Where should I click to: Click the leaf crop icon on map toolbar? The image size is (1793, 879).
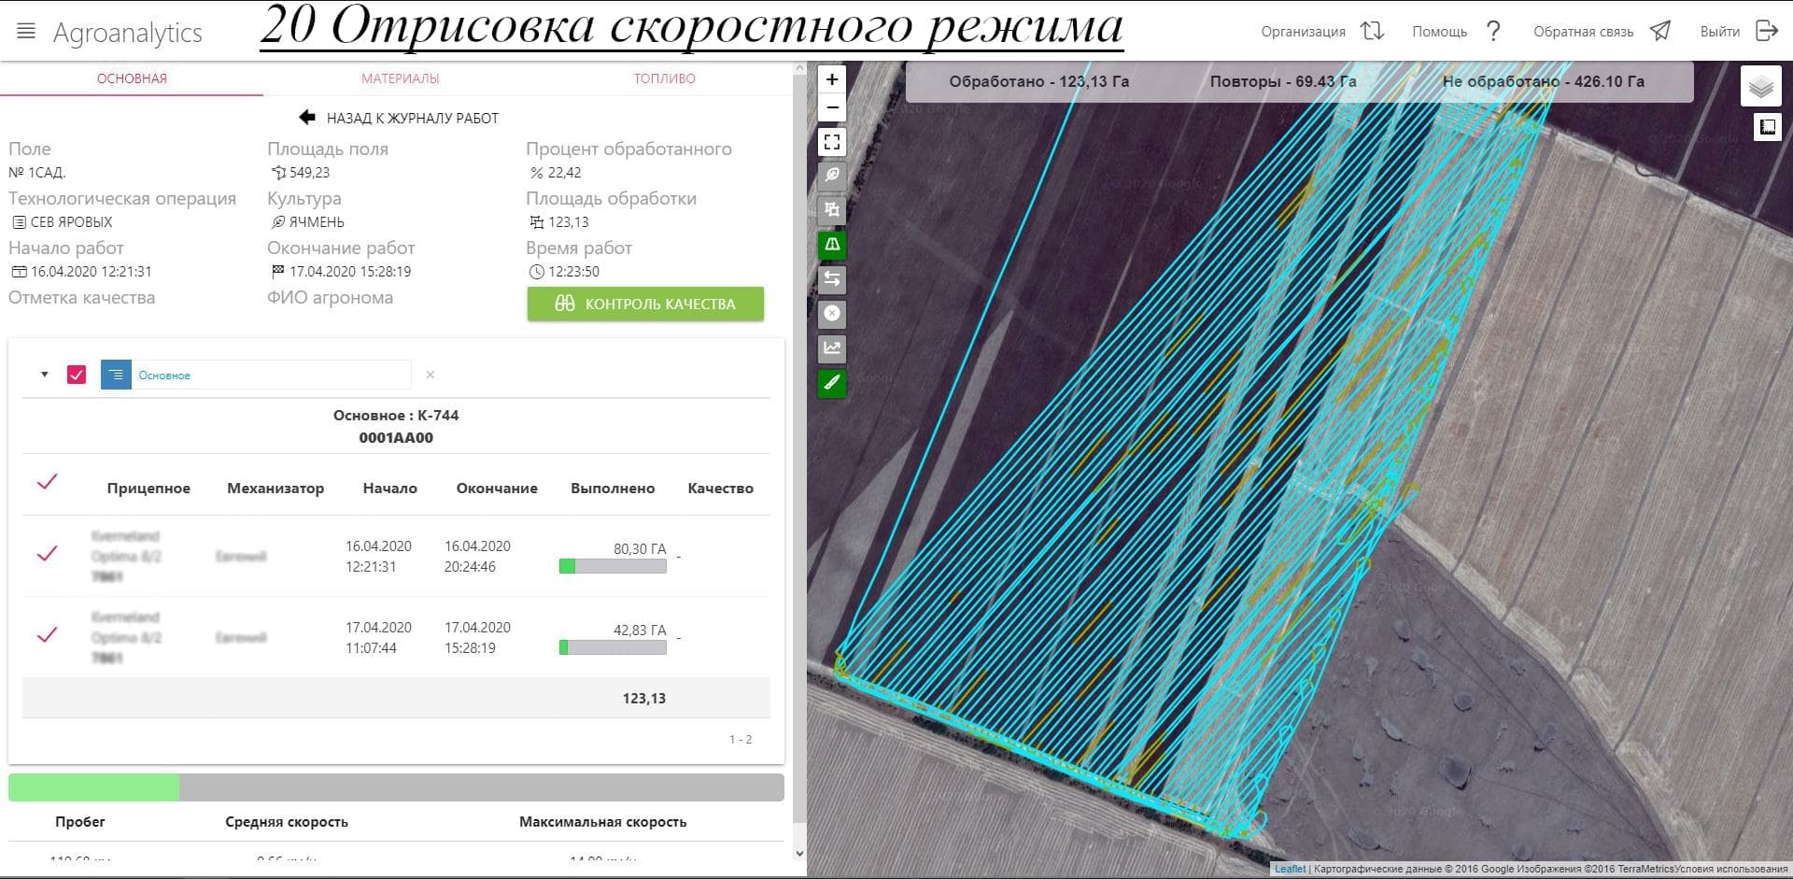coord(831,176)
